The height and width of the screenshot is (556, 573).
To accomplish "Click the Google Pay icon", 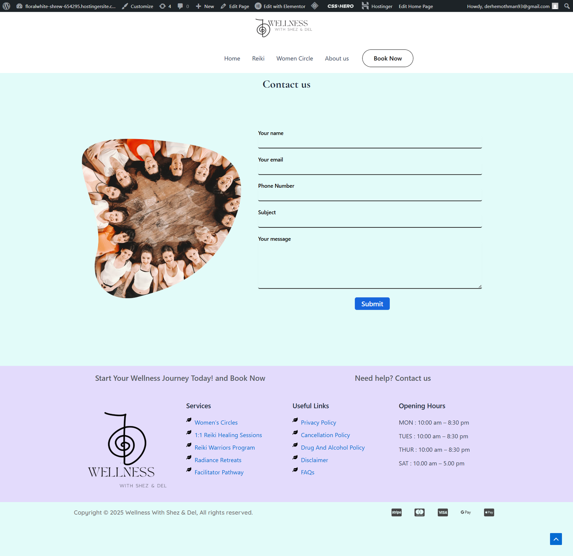I will [x=466, y=512].
